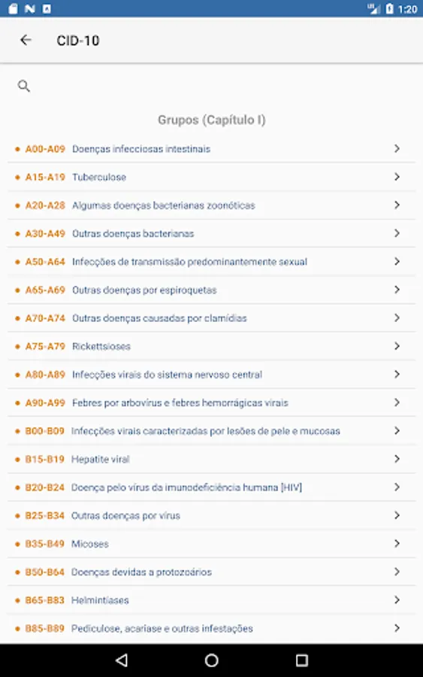Expand chevron for Hepatite viral row

coord(397,459)
